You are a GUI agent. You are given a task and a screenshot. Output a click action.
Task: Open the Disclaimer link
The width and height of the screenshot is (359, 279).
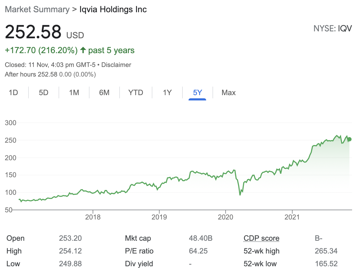tap(116, 65)
